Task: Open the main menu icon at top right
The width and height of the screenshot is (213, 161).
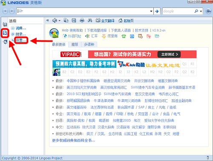Action: coord(208,11)
